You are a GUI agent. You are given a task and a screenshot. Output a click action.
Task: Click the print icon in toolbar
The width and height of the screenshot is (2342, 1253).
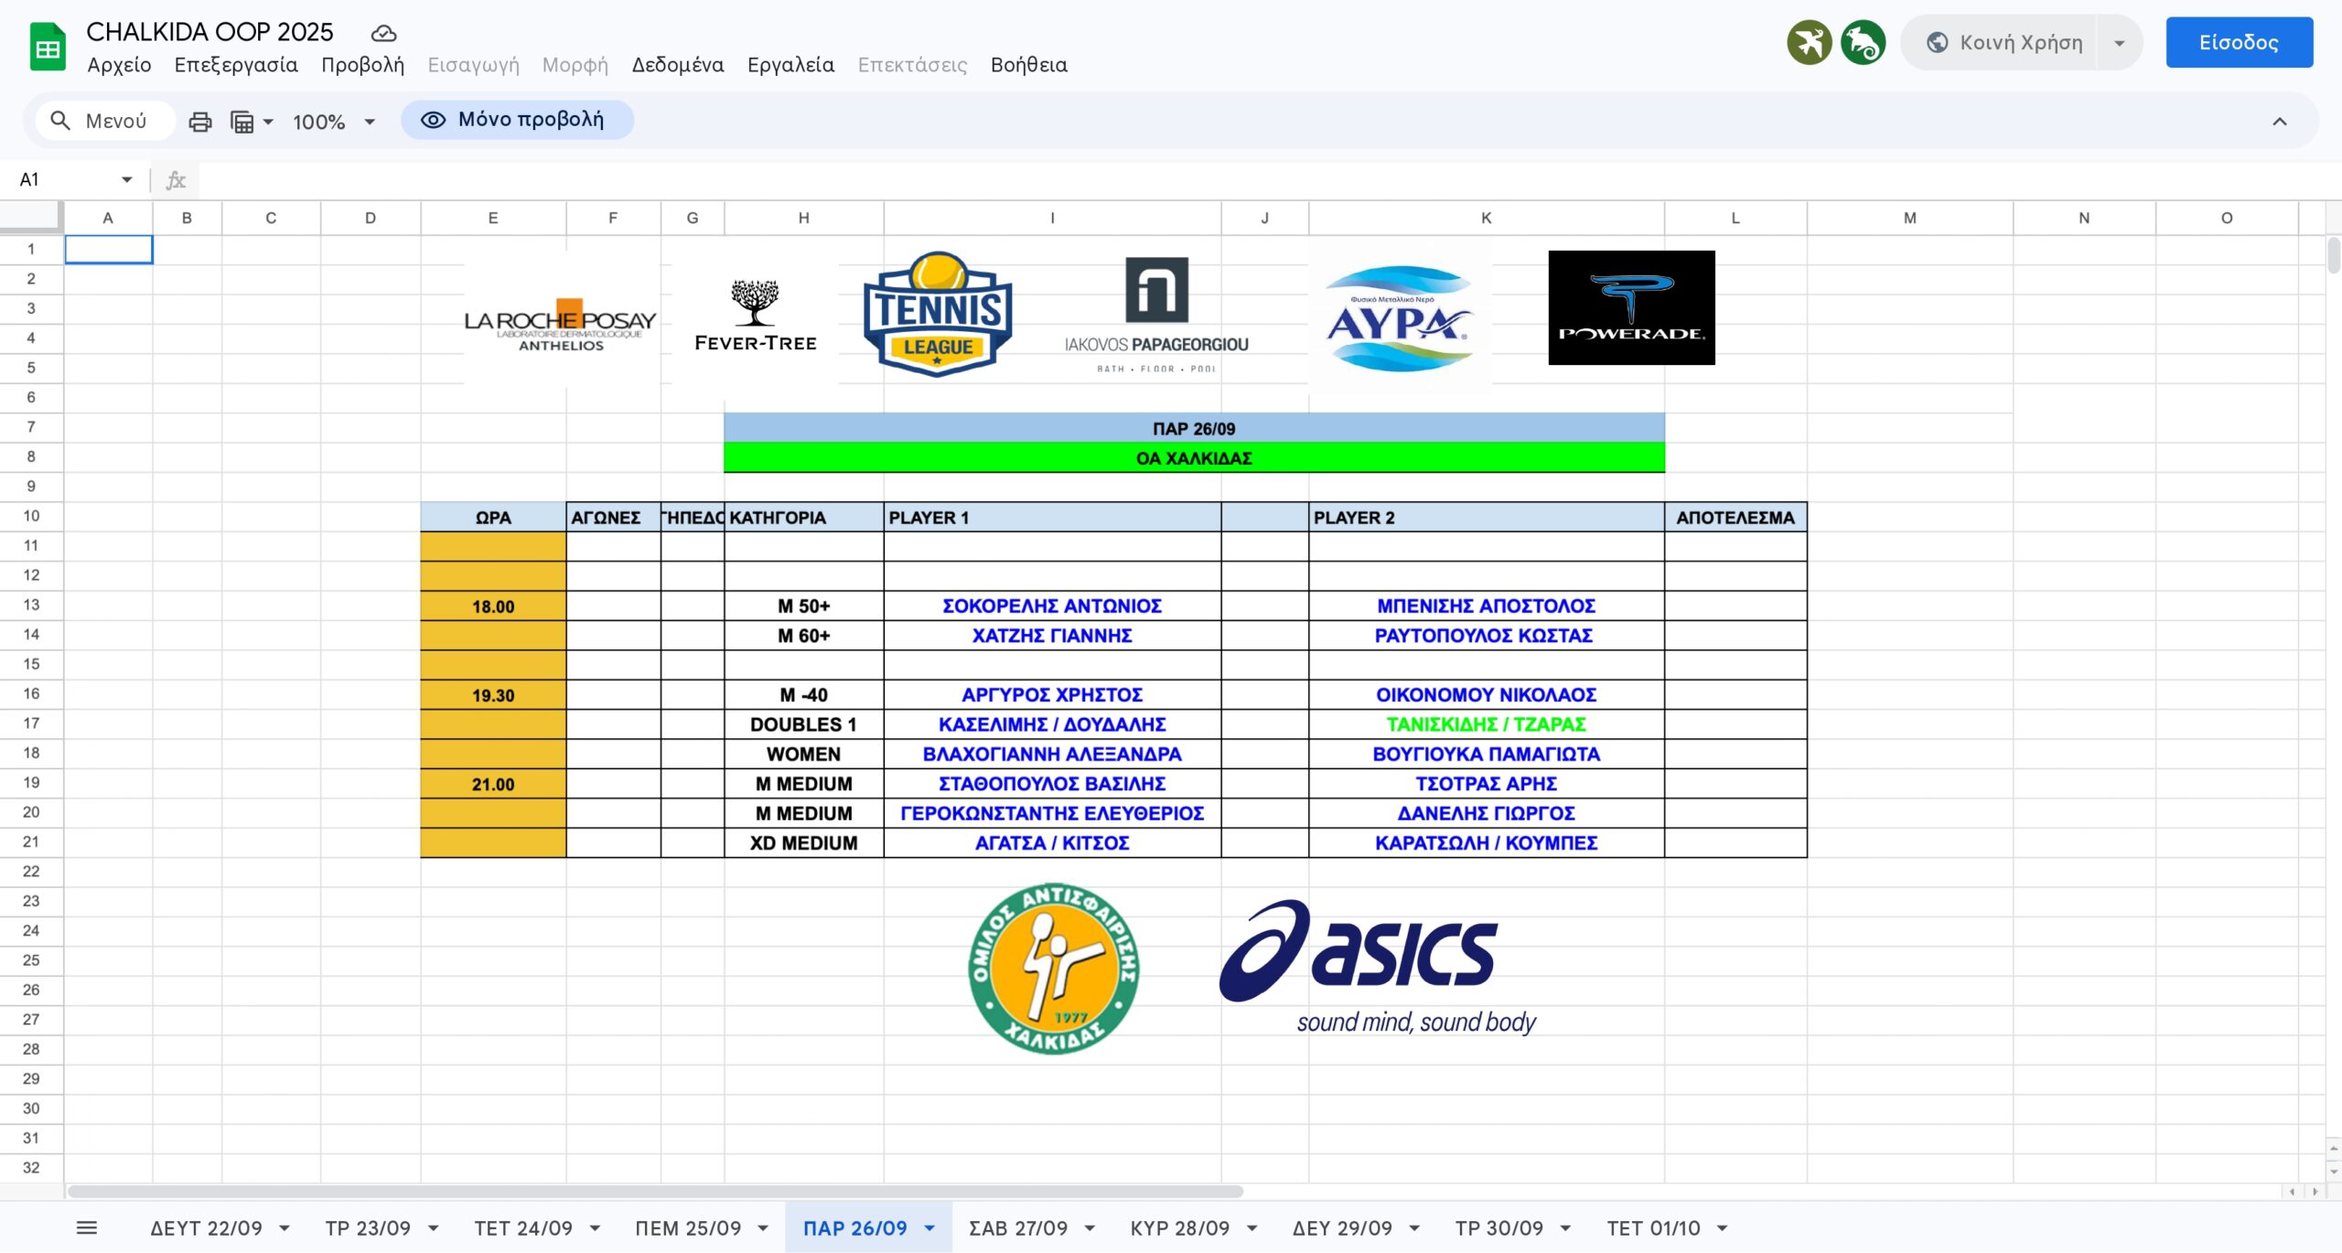click(199, 121)
